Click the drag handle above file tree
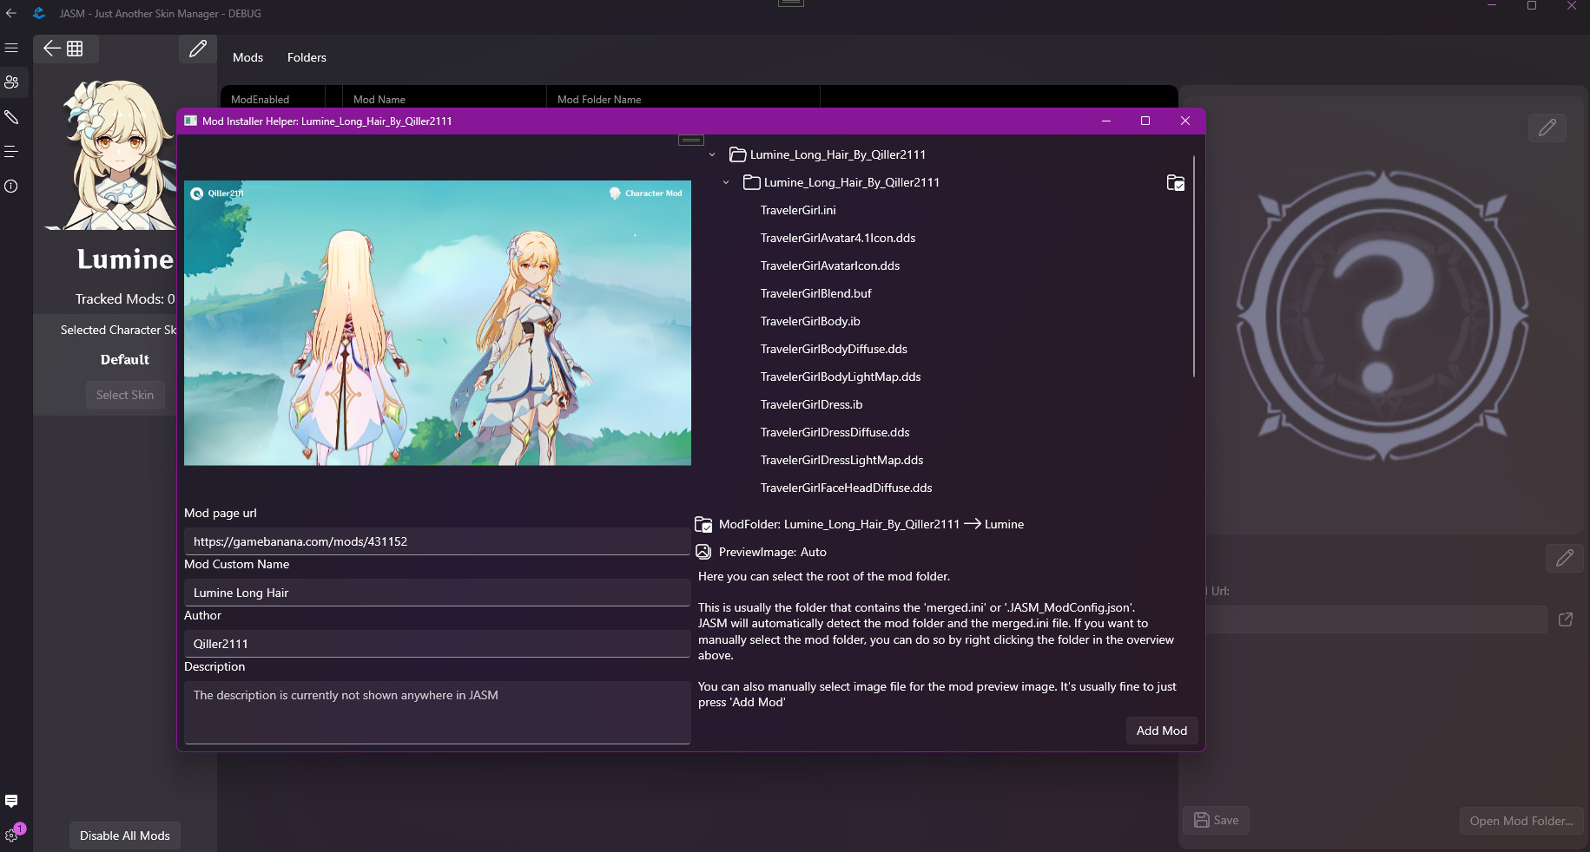This screenshot has height=852, width=1590. (691, 140)
